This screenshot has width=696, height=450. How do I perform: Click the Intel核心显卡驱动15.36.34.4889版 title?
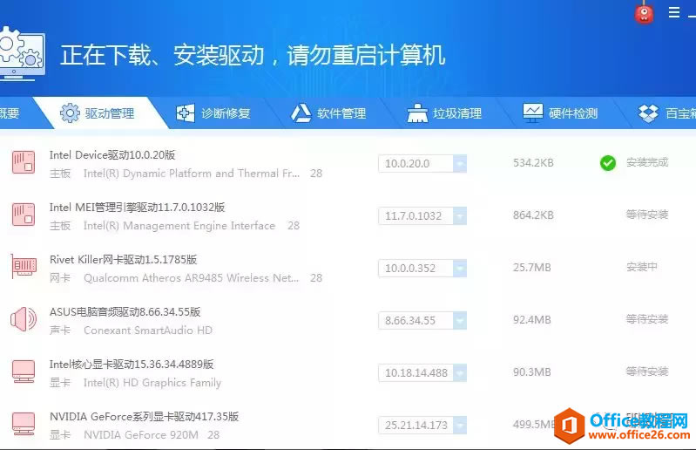point(132,365)
